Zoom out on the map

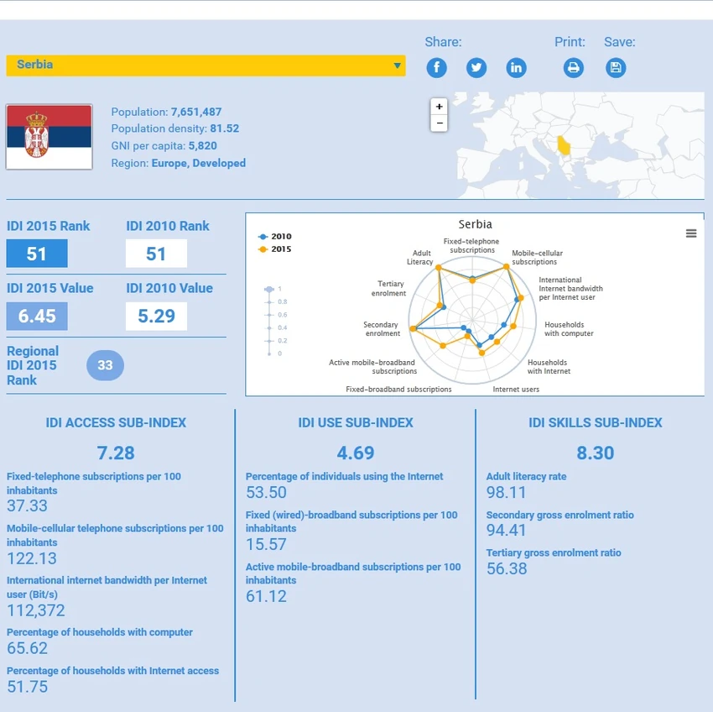coord(439,123)
